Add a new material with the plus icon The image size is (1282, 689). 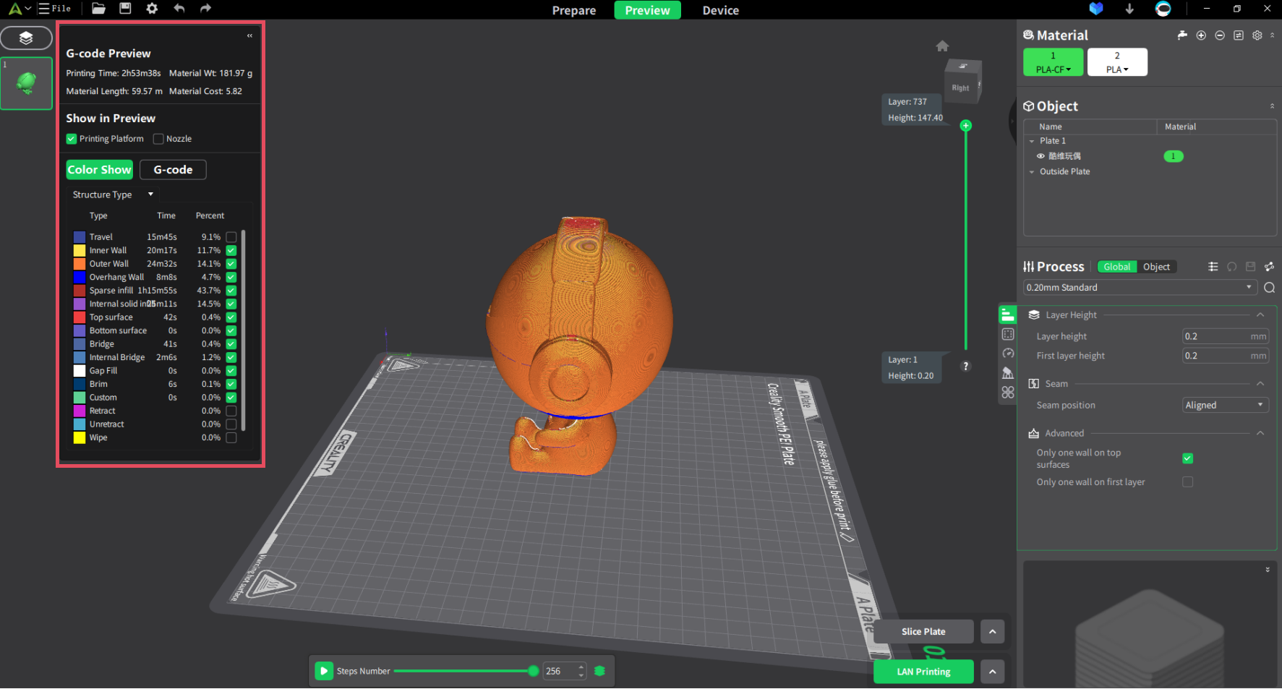click(1201, 35)
